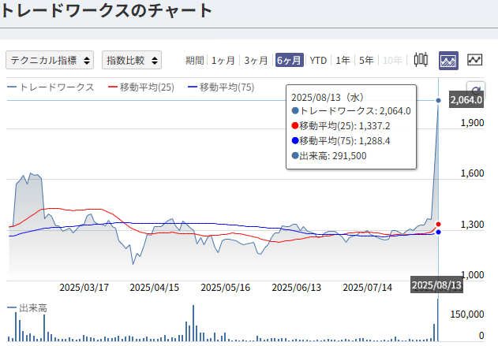Screen dimensions: 498x346
Task: Click the red 移動平均(25) end marker
Action: (438, 224)
